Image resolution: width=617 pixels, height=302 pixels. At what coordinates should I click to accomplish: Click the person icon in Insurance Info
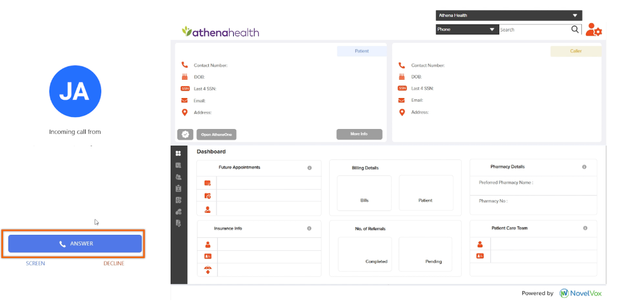click(x=208, y=244)
